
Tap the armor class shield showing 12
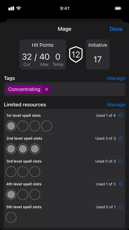pos(76,55)
